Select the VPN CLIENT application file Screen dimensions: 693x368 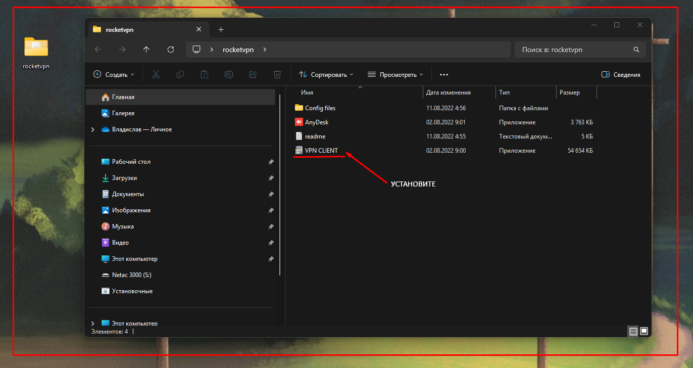pyautogui.click(x=321, y=151)
